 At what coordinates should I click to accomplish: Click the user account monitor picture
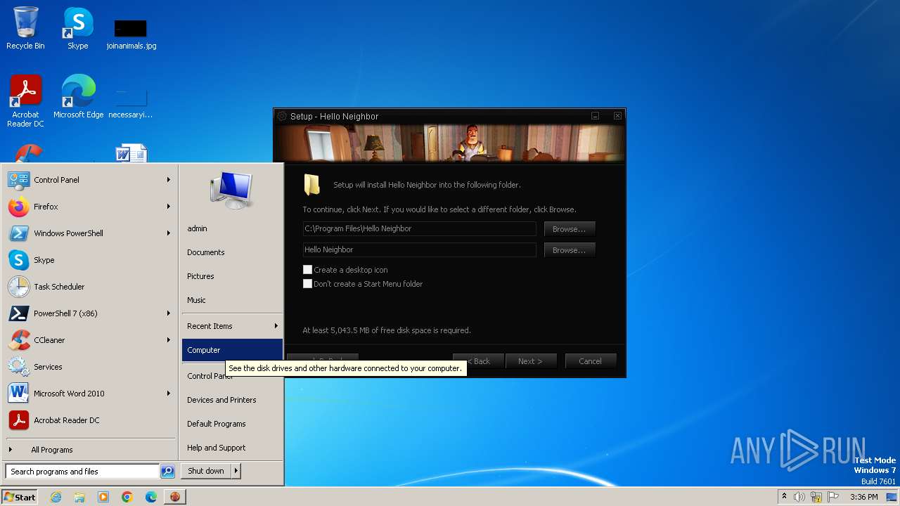(x=231, y=190)
